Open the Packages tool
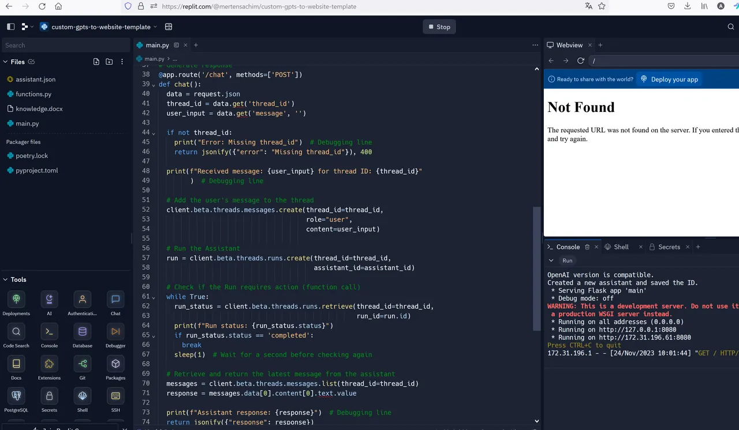This screenshot has width=739, height=430. click(x=115, y=368)
